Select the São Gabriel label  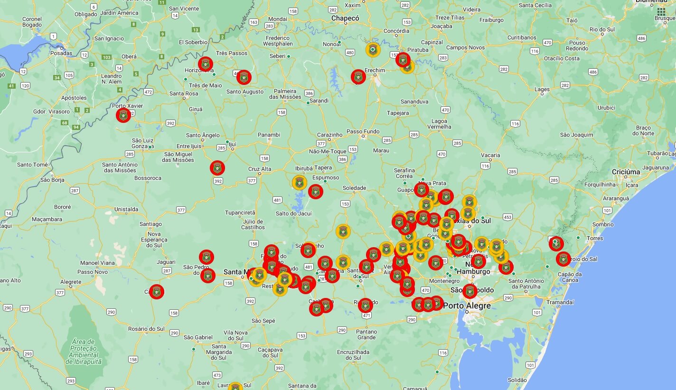(198, 337)
